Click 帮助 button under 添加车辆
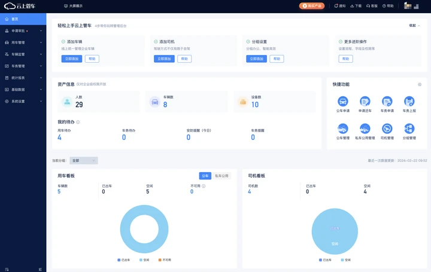431x272 pixels. coord(92,59)
